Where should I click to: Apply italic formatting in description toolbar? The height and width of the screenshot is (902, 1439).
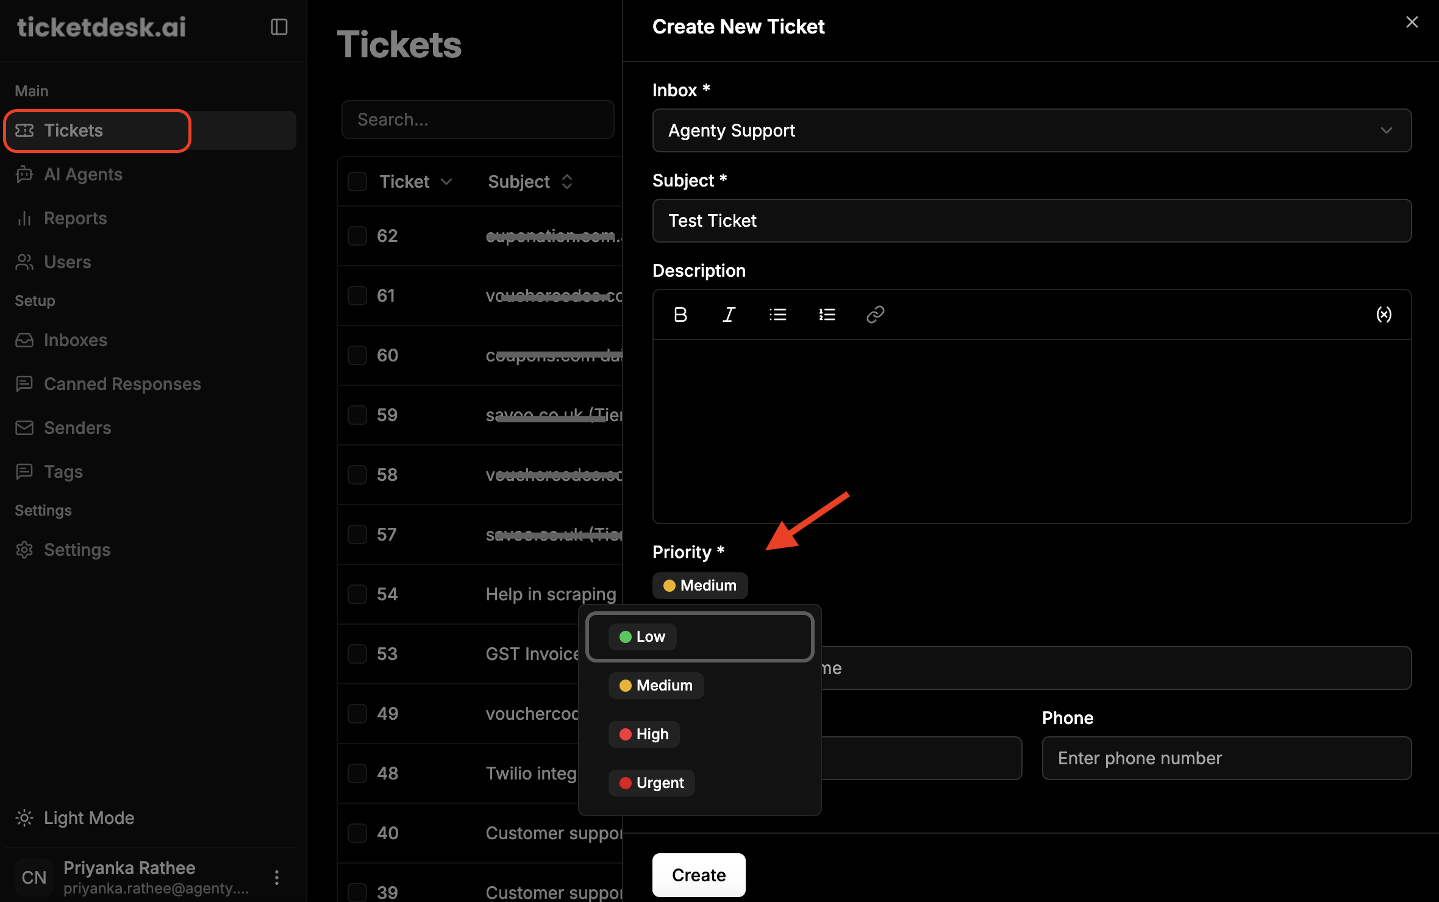(x=729, y=314)
